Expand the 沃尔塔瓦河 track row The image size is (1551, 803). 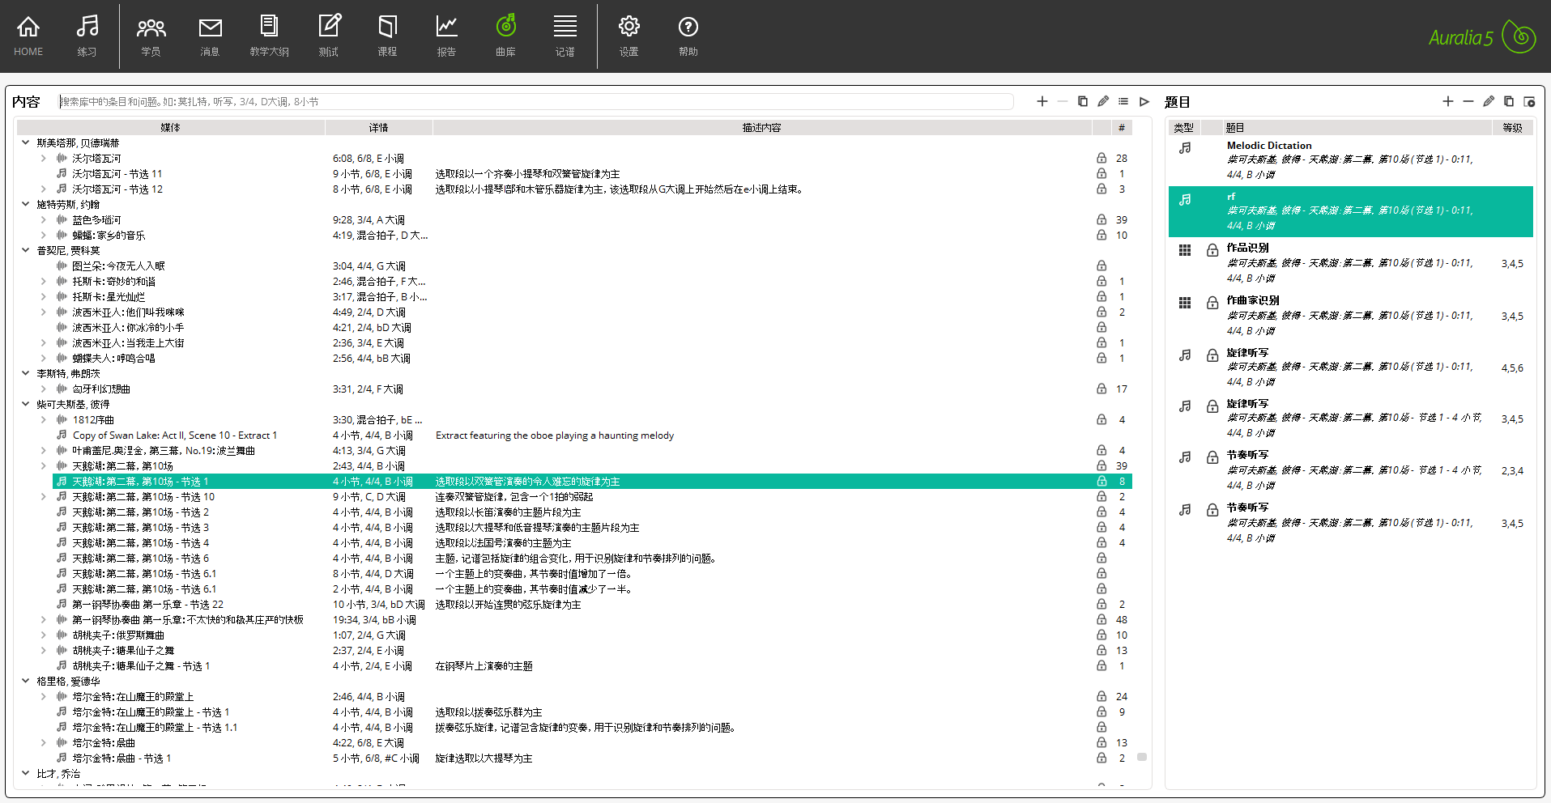43,158
